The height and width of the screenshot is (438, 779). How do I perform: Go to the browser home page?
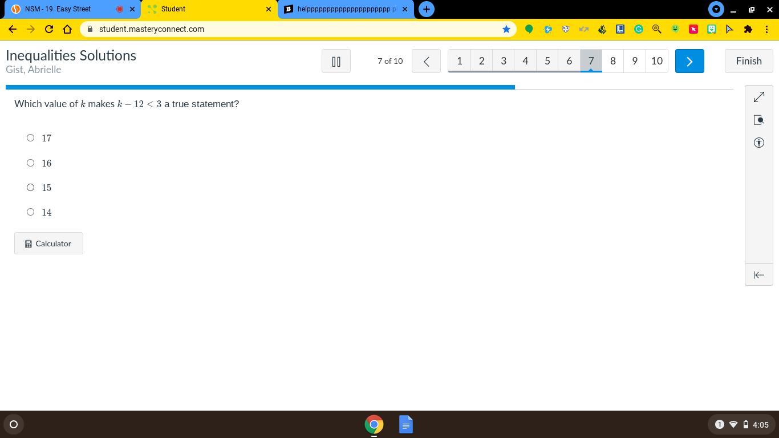67,29
